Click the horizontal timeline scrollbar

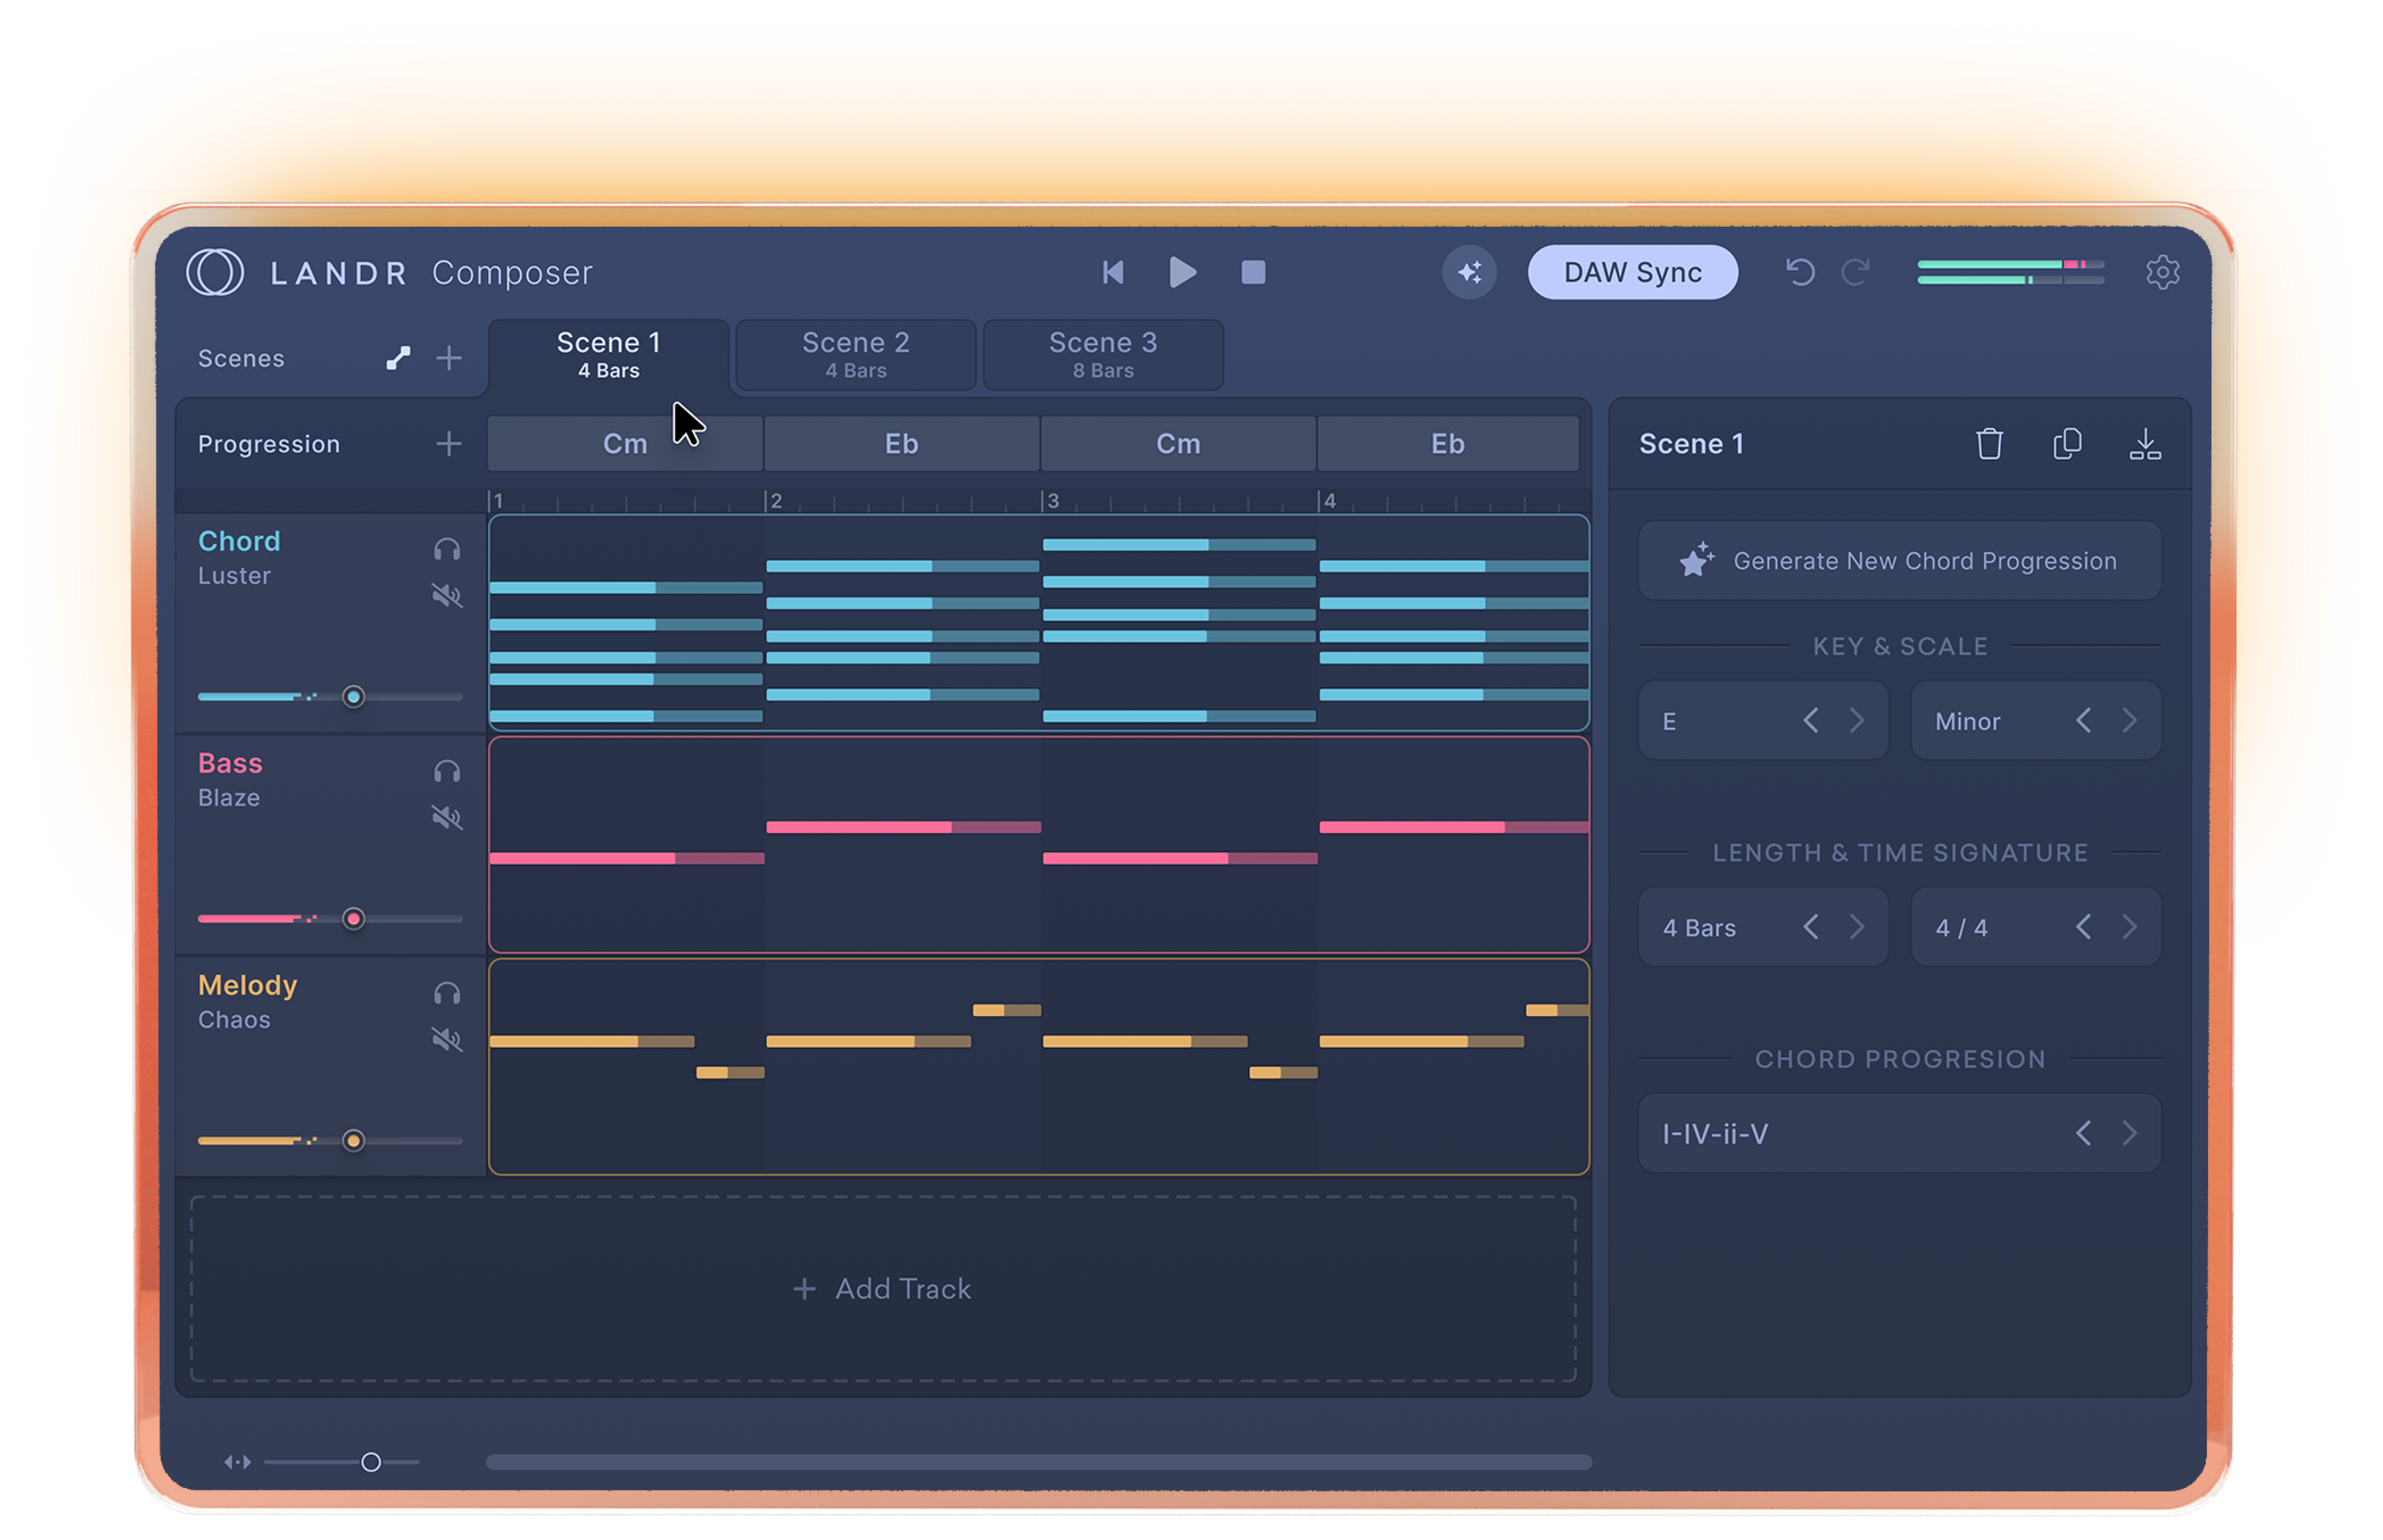[x=1038, y=1462]
